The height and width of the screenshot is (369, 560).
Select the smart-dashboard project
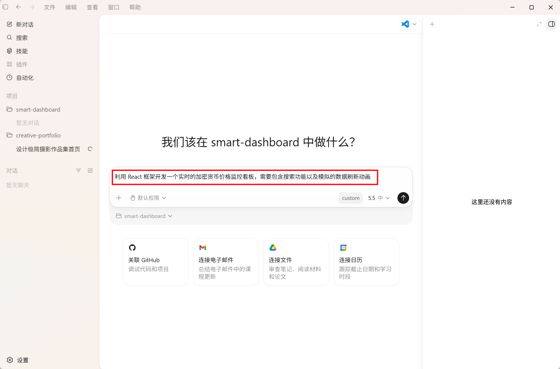49,109
